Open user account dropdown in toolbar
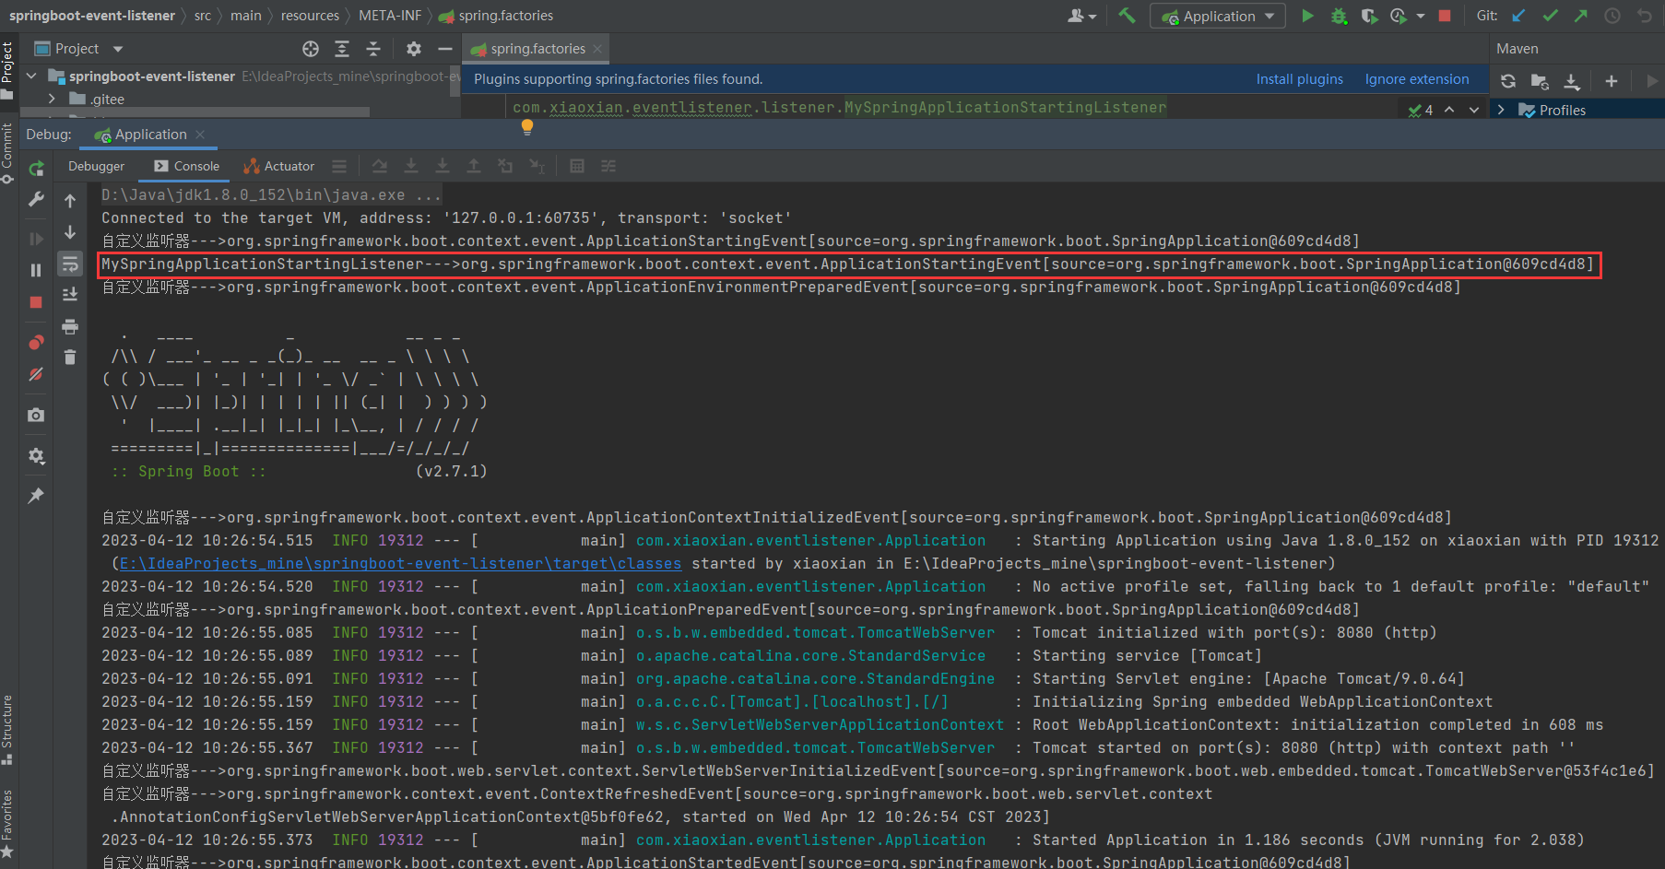The height and width of the screenshot is (869, 1665). click(1081, 16)
